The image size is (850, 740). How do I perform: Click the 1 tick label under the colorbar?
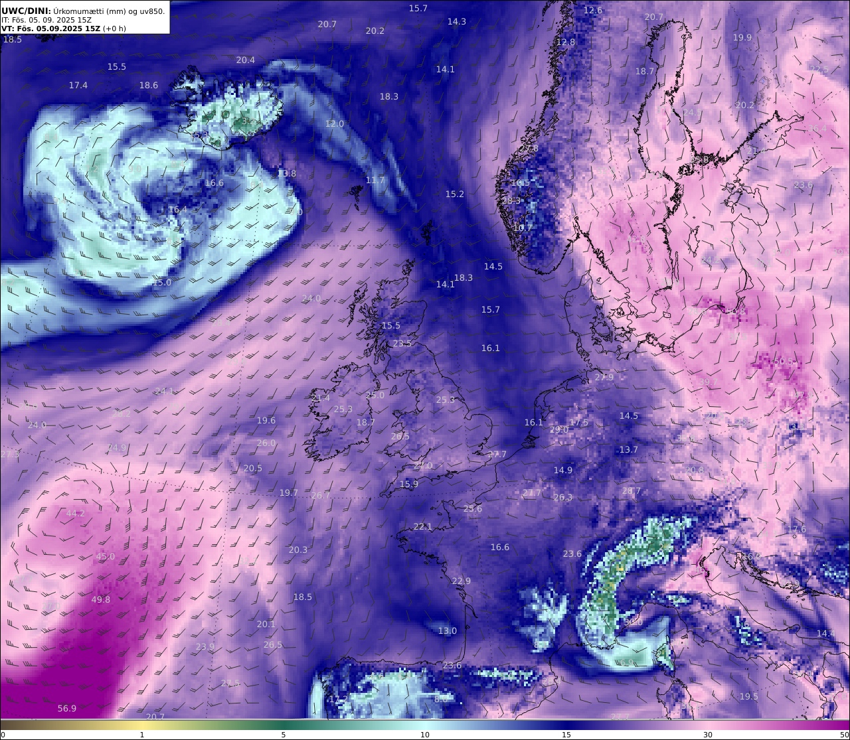[141, 735]
